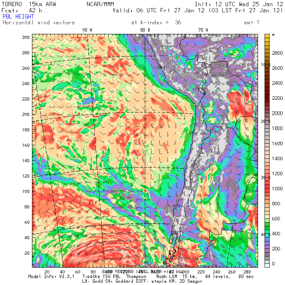Select the 'Tiedtke' scheme label

91,277
